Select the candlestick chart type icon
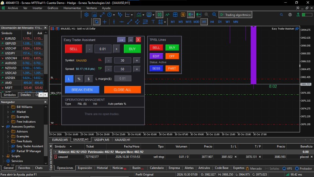The height and width of the screenshot is (177, 314). [x=160, y=15]
